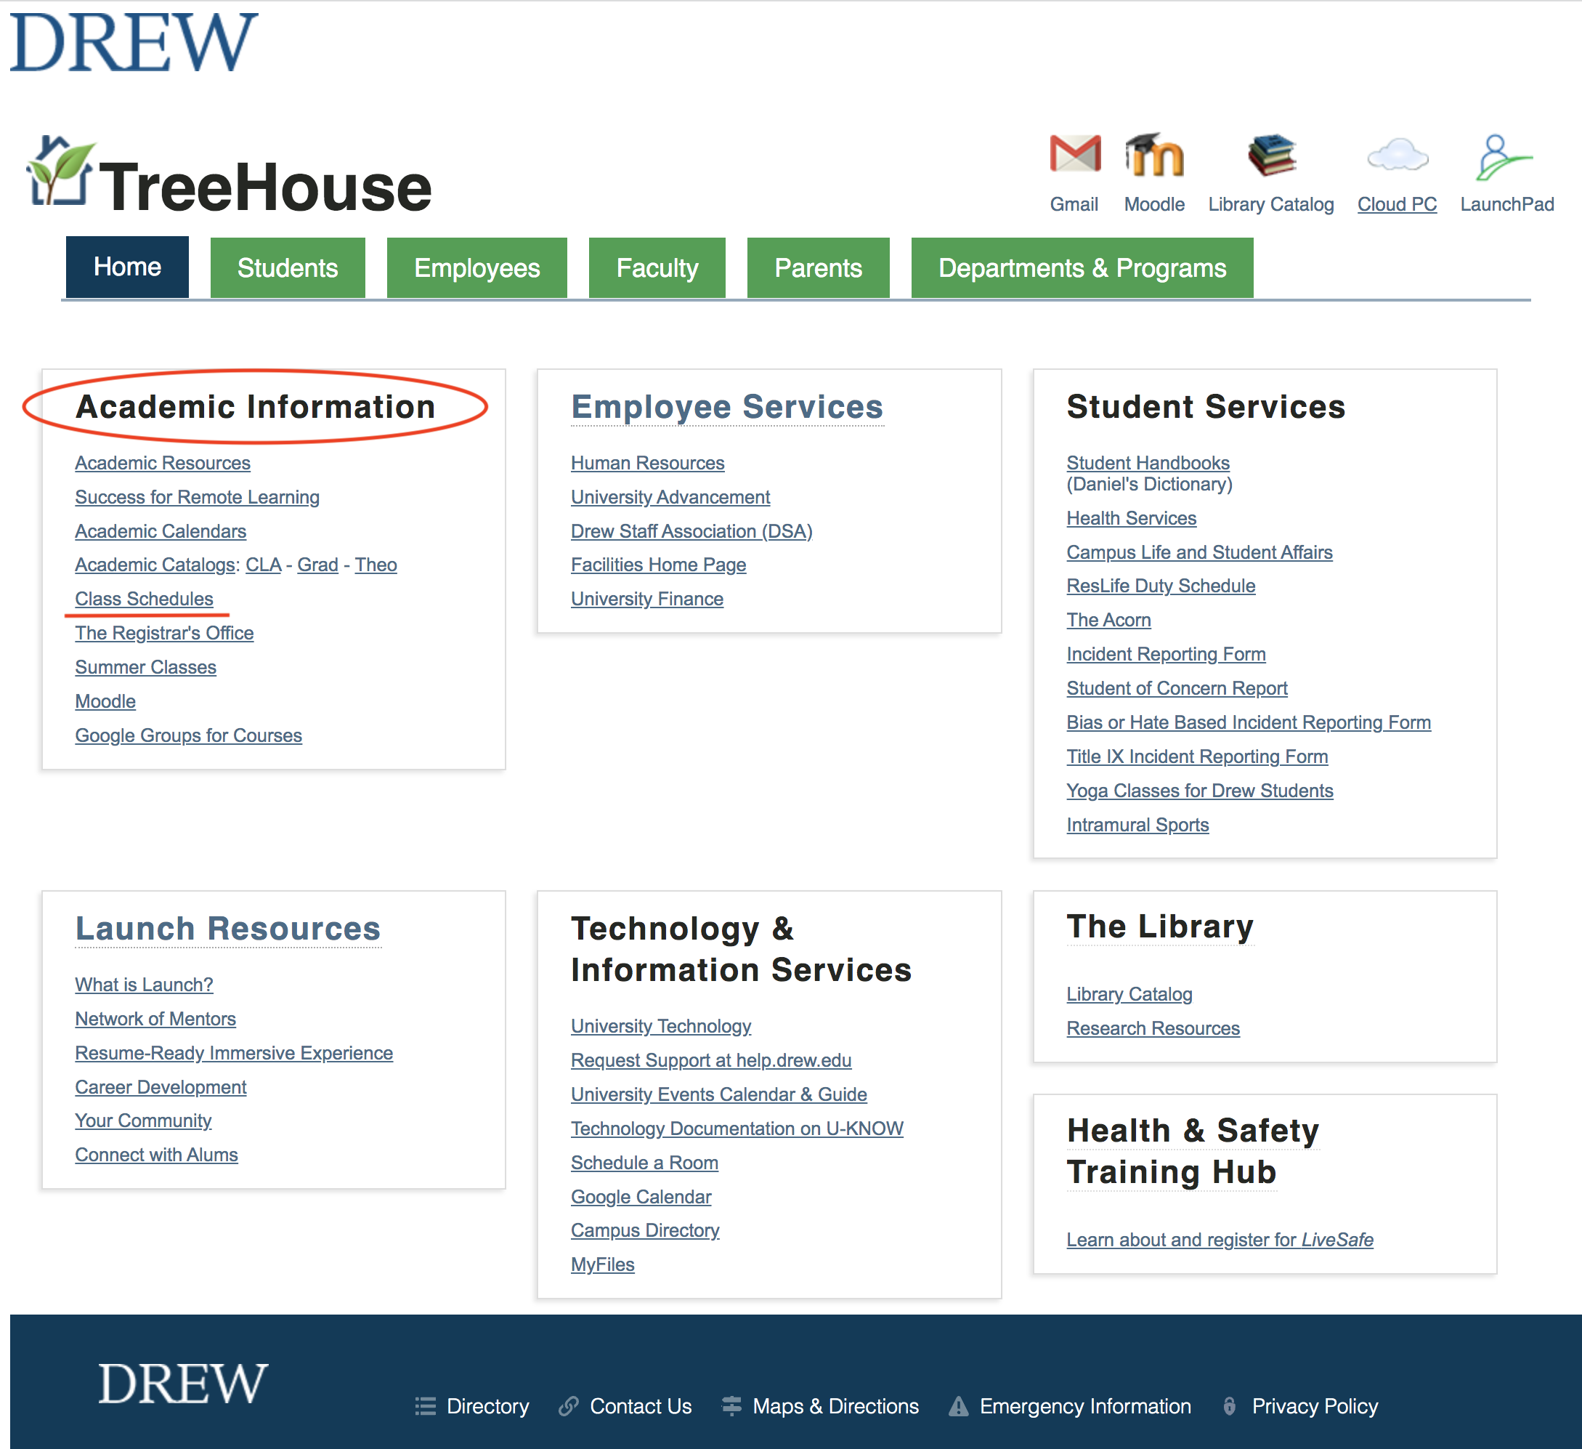Screen dimensions: 1582x1449
Task: Open the Intramural Sports link
Action: point(1137,825)
